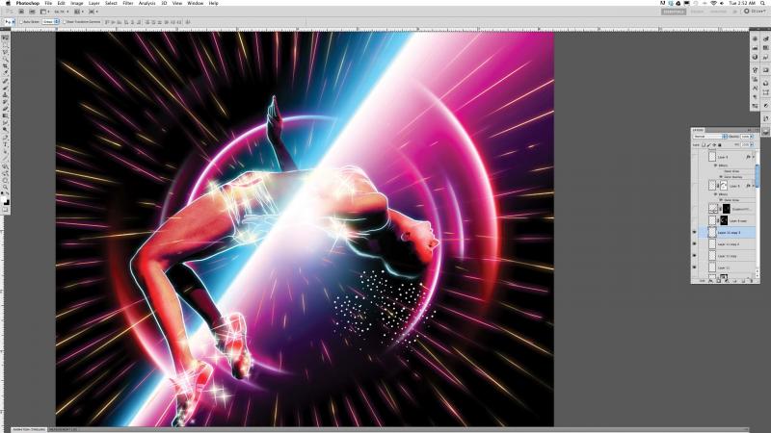
Task: Select the Move tool in the toolbar
Action: 5,38
